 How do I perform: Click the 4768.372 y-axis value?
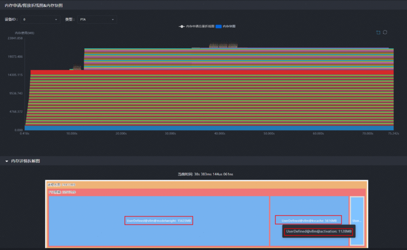(x=16, y=112)
